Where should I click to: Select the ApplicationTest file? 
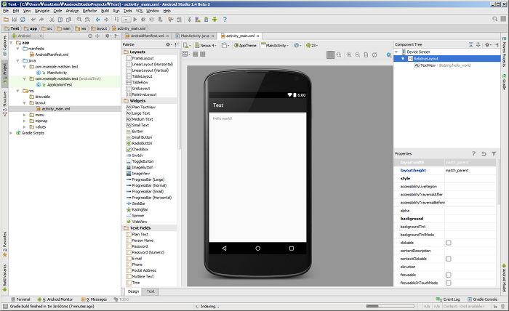60,85
